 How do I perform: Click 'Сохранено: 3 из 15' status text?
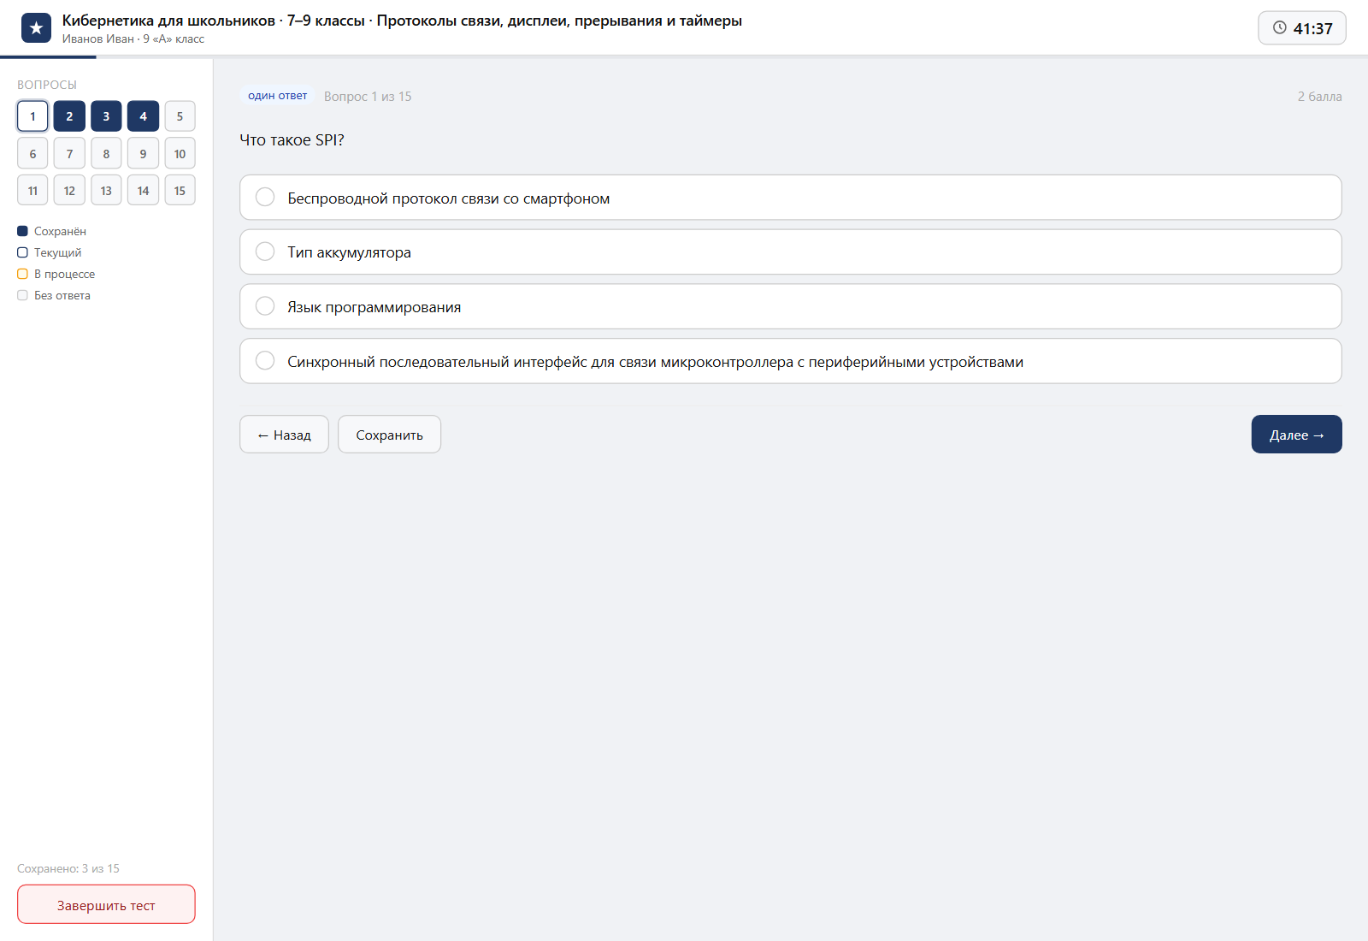68,868
